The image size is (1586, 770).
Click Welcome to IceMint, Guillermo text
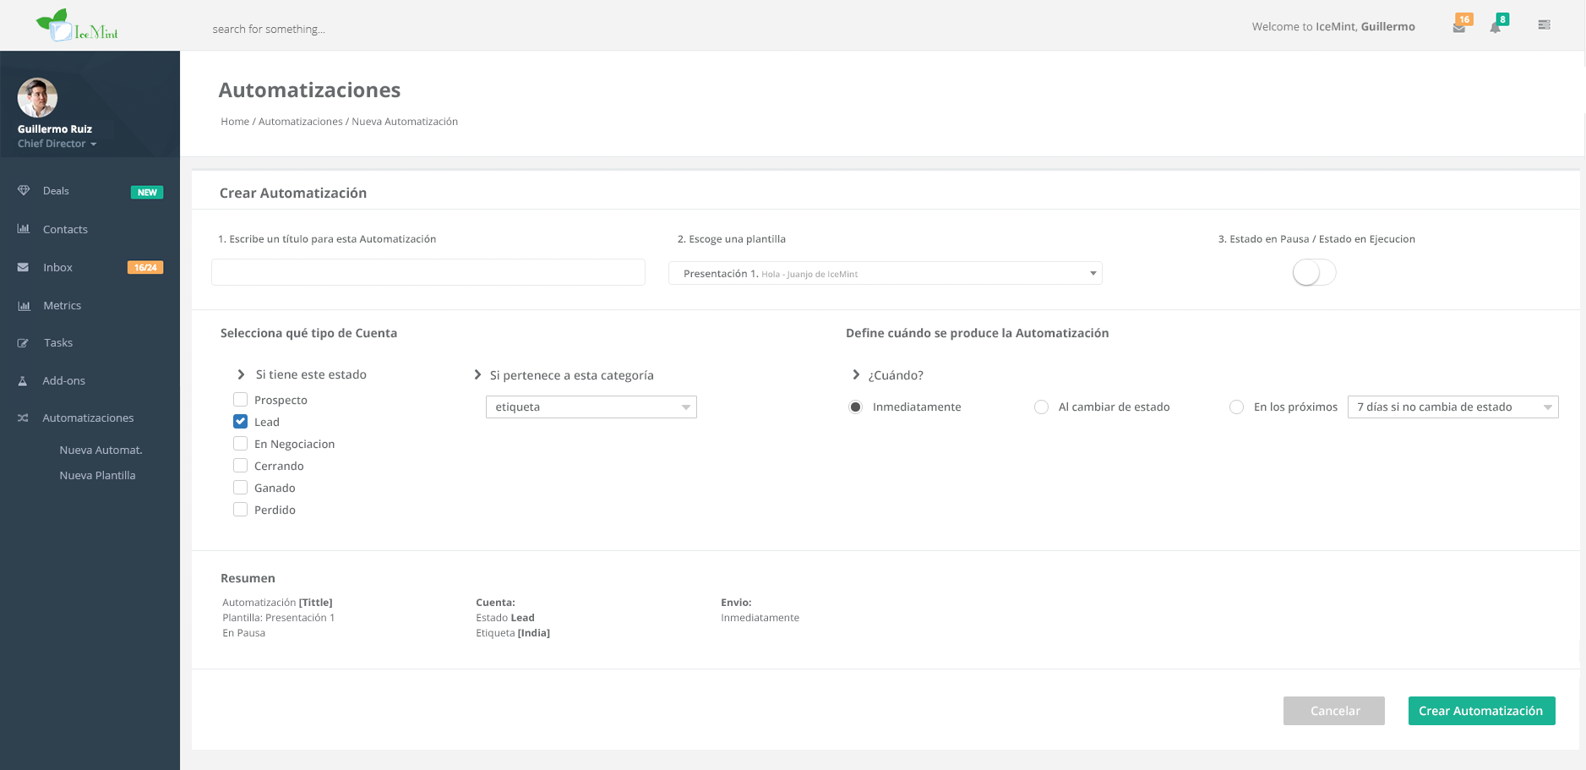click(x=1333, y=27)
